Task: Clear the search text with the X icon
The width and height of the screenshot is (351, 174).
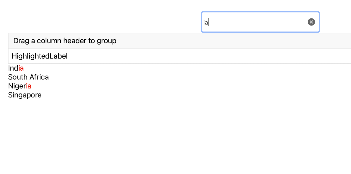Action: (311, 22)
